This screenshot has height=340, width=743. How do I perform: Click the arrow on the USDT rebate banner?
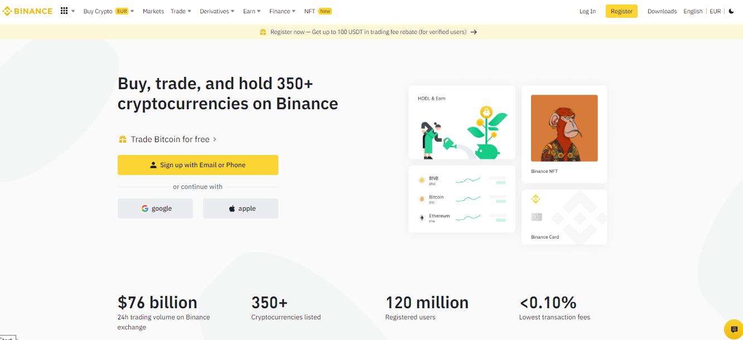click(x=474, y=32)
